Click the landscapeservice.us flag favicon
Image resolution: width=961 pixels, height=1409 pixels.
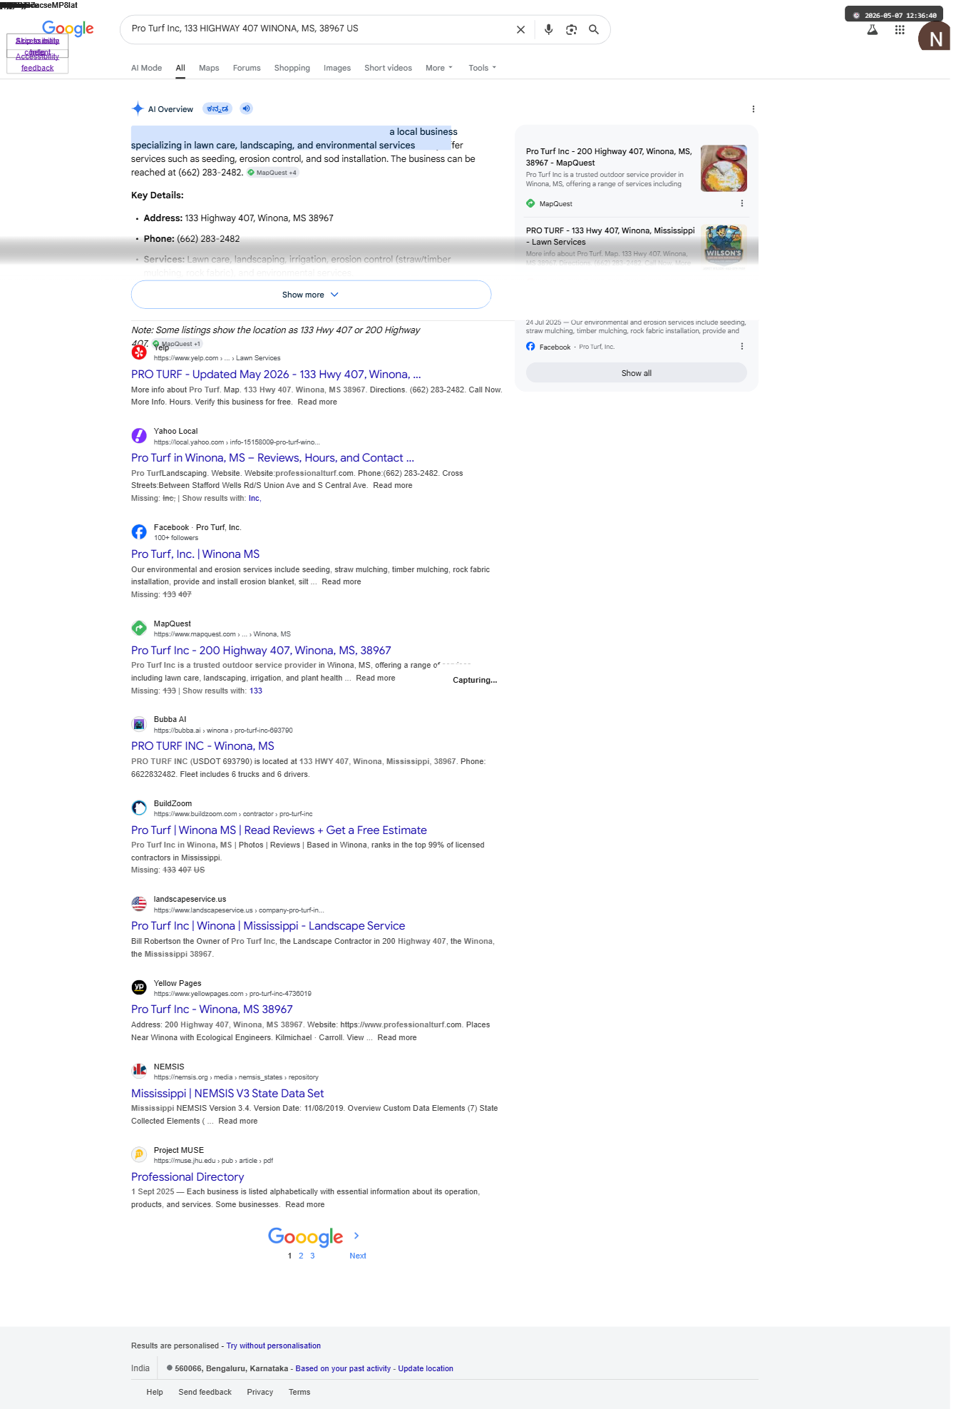click(x=139, y=904)
